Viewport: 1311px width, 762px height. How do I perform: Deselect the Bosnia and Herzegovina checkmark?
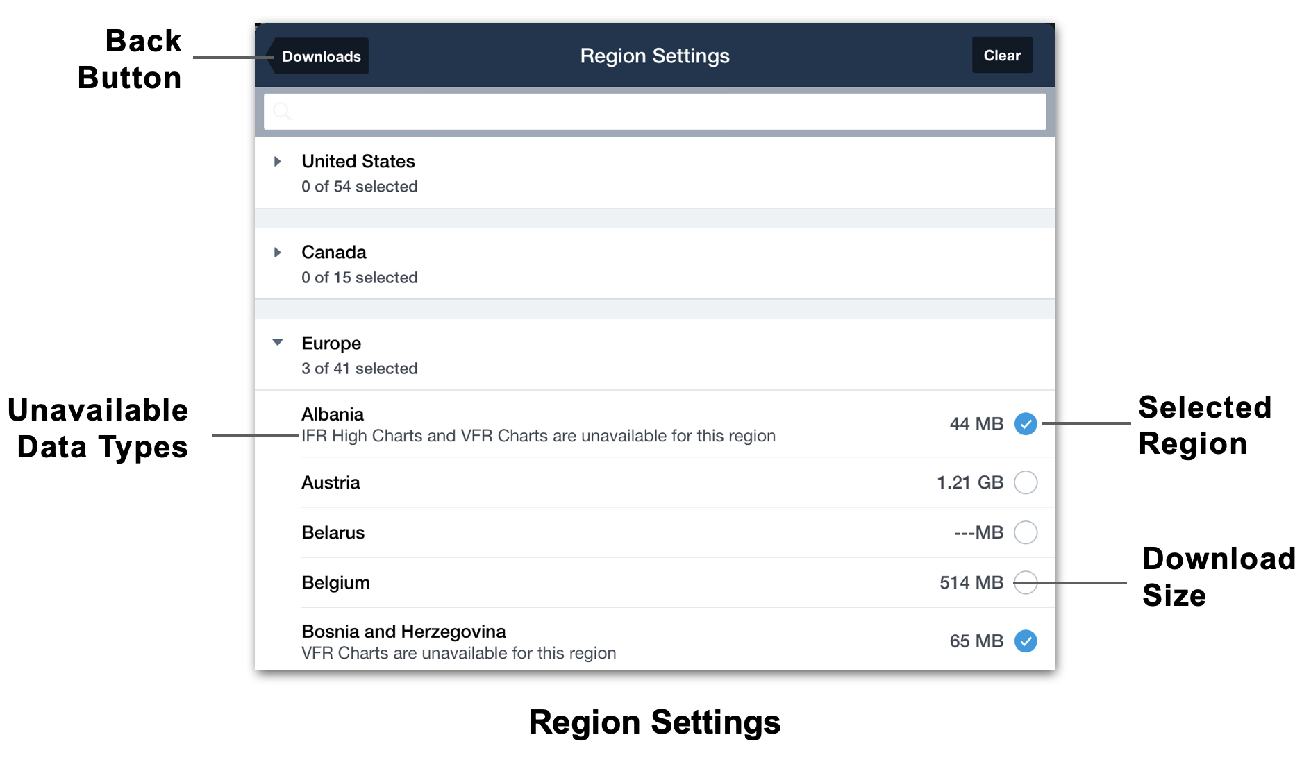(x=1026, y=641)
